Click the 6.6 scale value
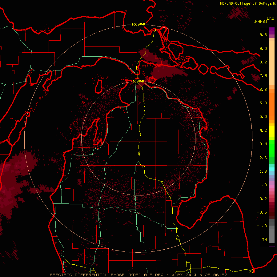The height and width of the screenshot is (277, 277). (263, 89)
